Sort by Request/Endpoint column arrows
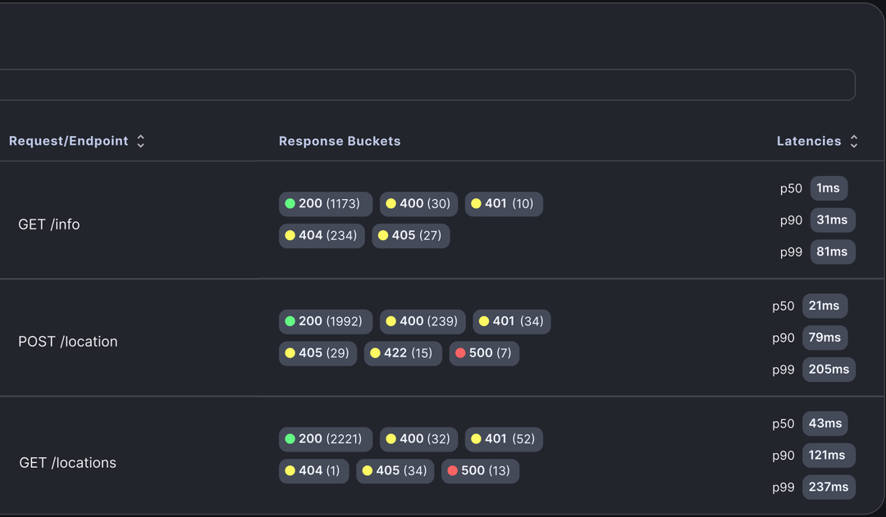 pos(141,141)
